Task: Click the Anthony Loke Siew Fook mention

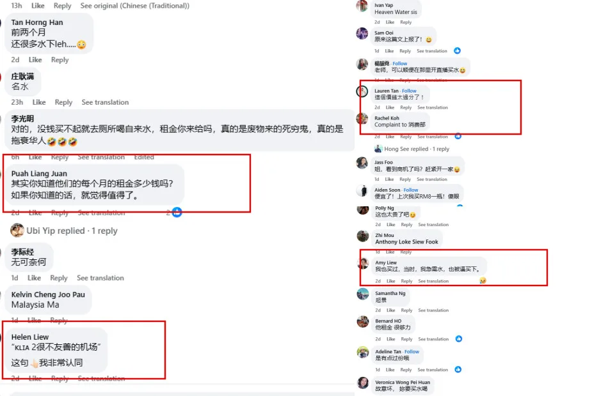Action: tap(406, 241)
